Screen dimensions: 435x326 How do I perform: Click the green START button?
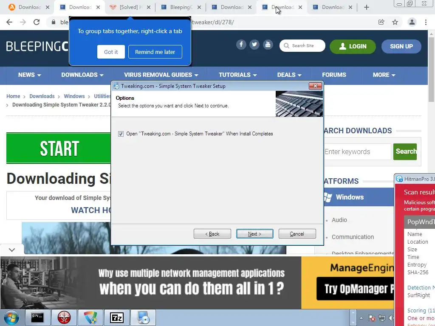(59, 148)
